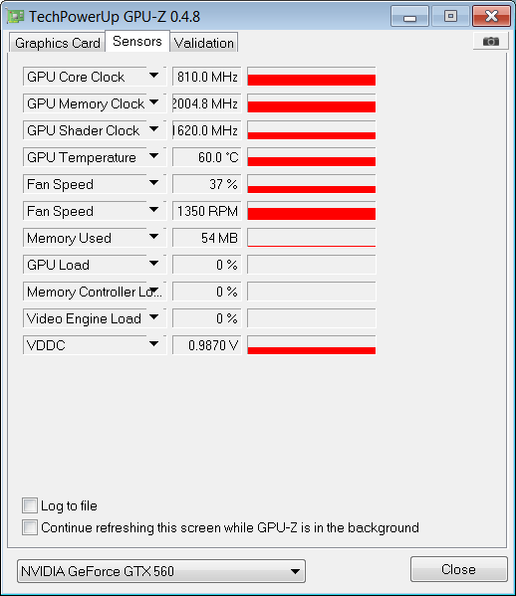Viewport: 516px width, 596px height.
Task: Toggle Continue refreshing in background checkbox
Action: (30, 527)
